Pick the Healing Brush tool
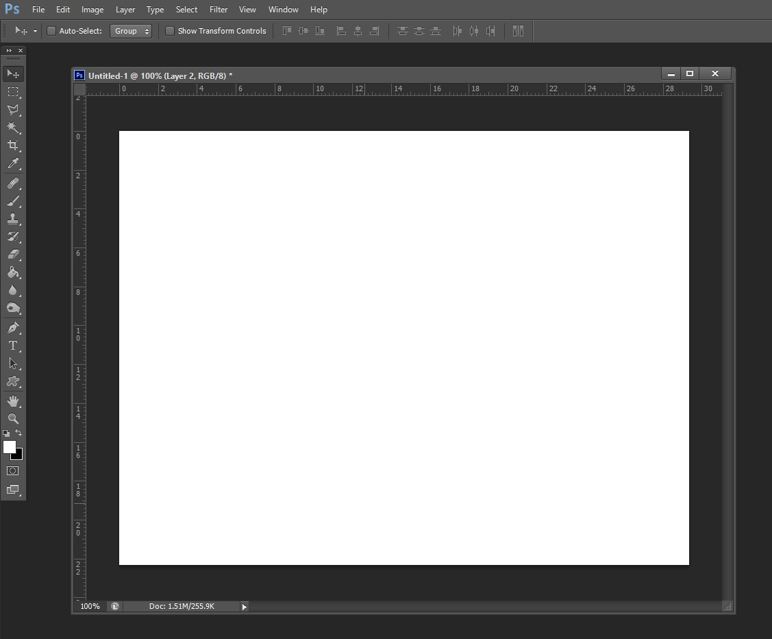Image resolution: width=772 pixels, height=639 pixels. point(13,183)
